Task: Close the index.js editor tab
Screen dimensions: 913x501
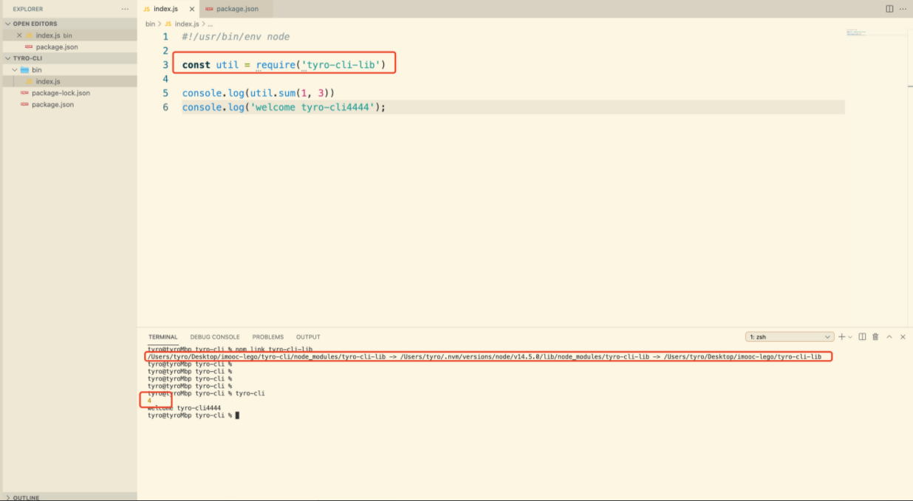Action: (192, 9)
